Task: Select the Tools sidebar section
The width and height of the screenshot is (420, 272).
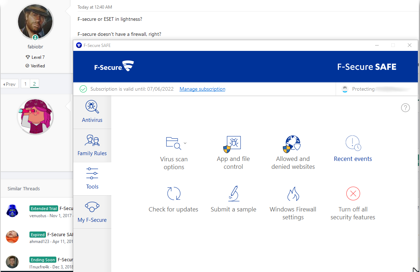Action: (x=92, y=179)
